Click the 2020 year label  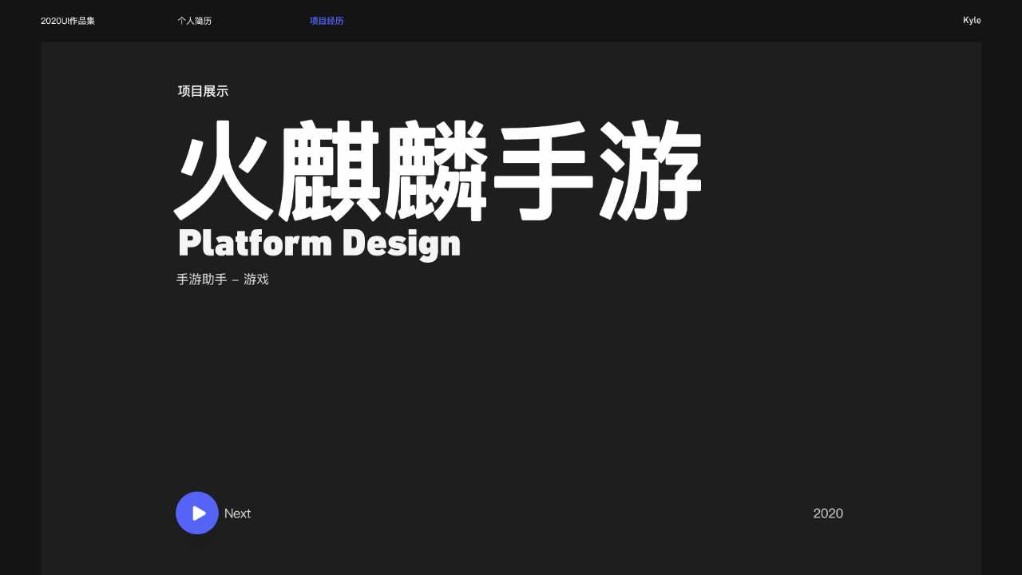828,514
